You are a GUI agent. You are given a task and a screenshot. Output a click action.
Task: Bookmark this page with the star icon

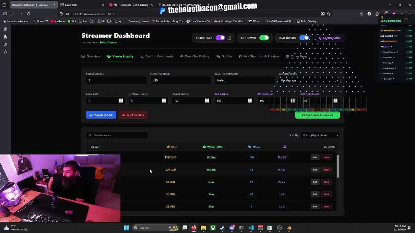(x=329, y=14)
